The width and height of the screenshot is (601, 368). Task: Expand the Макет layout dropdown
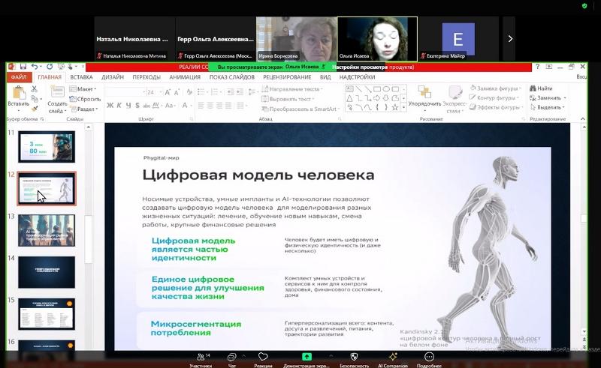click(x=85, y=88)
